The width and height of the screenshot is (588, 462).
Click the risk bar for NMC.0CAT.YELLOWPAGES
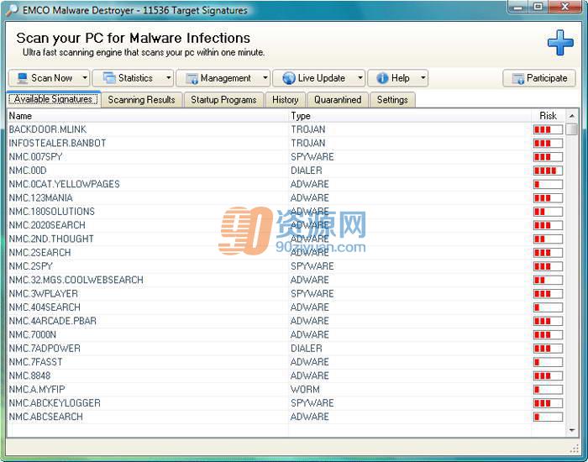548,185
